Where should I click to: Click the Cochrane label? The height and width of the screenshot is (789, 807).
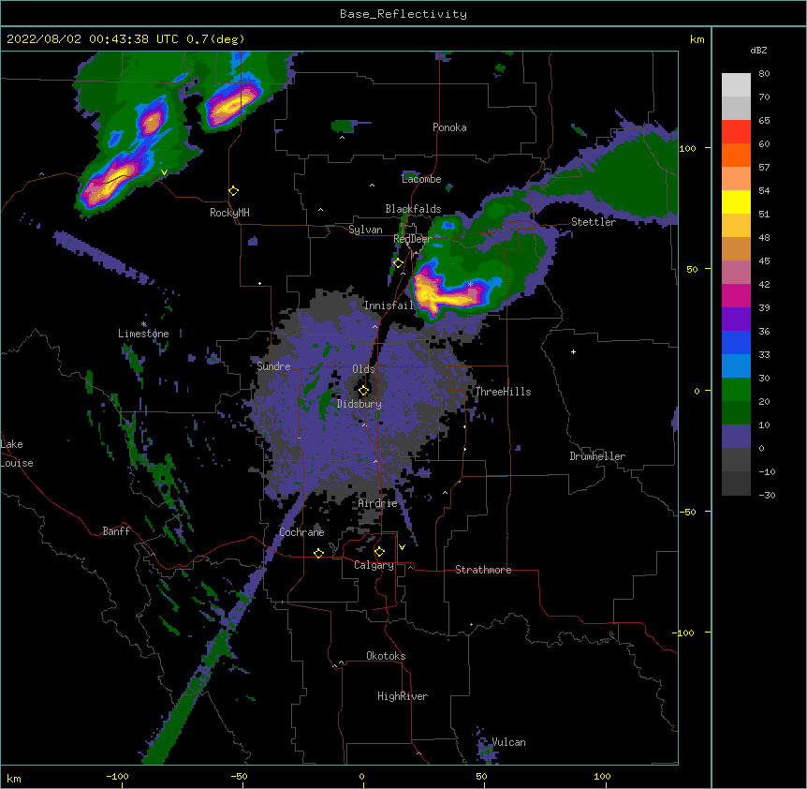tap(301, 532)
